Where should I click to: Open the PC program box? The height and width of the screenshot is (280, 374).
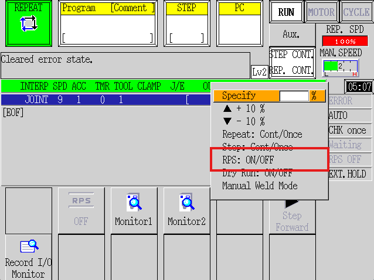pyautogui.click(x=240, y=23)
